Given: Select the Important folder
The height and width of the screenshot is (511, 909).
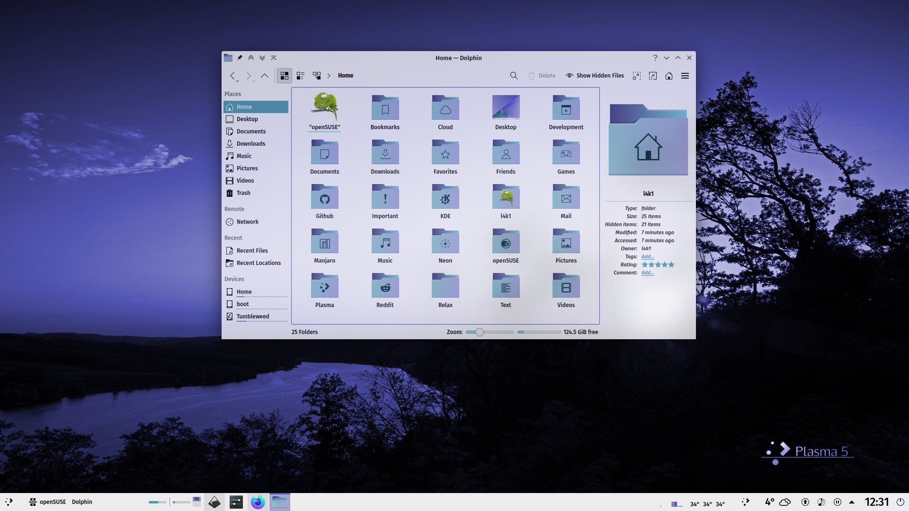Looking at the screenshot, I should pos(385,202).
